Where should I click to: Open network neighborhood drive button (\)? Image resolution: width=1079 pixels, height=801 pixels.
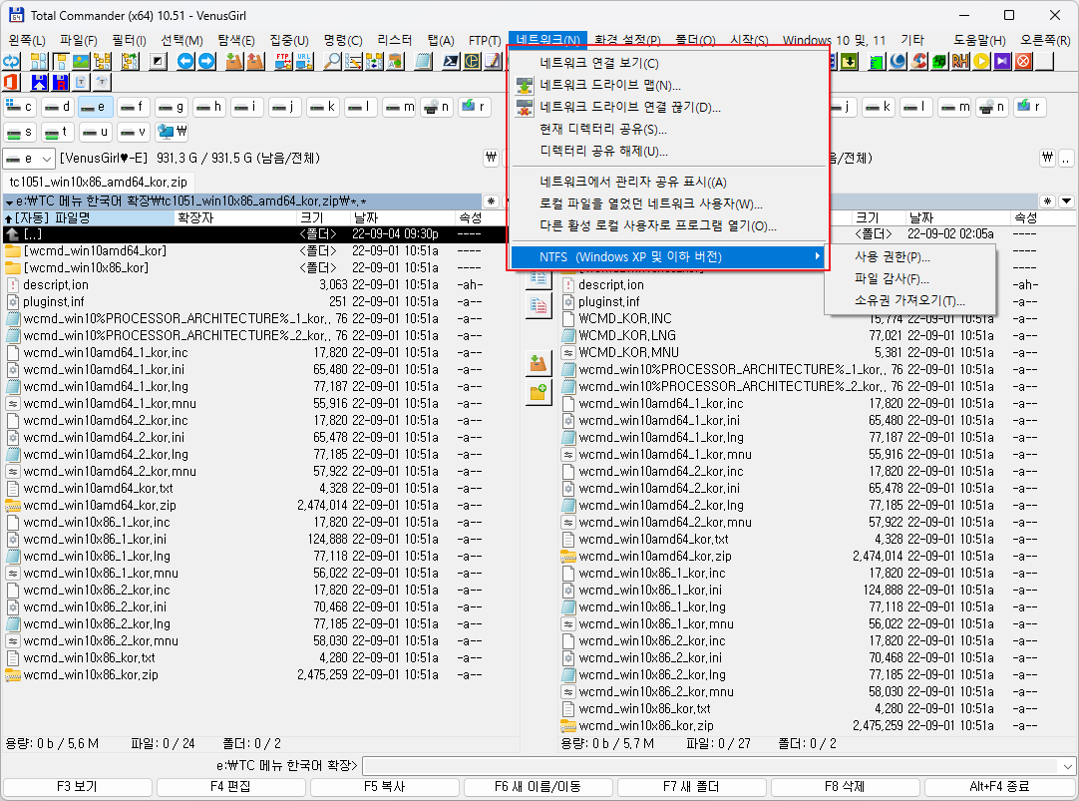click(x=173, y=132)
